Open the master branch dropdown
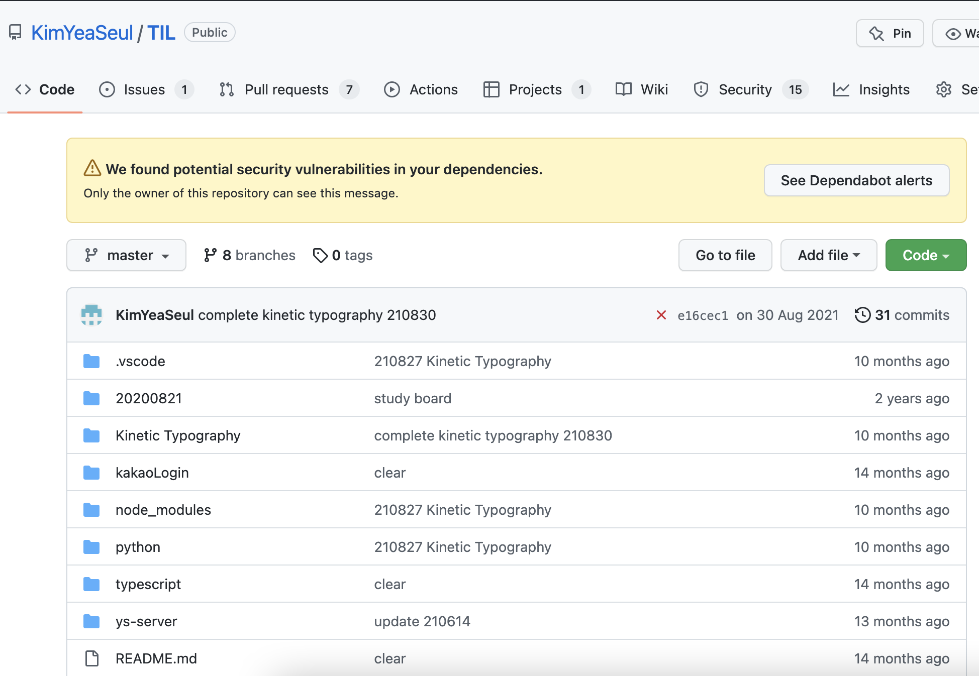Viewport: 979px width, 676px height. 126,255
